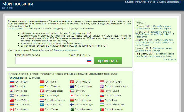Viewport: 184px width, 112px height.
Task: Open the Почта Нидерландов link
Action: coord(55,100)
